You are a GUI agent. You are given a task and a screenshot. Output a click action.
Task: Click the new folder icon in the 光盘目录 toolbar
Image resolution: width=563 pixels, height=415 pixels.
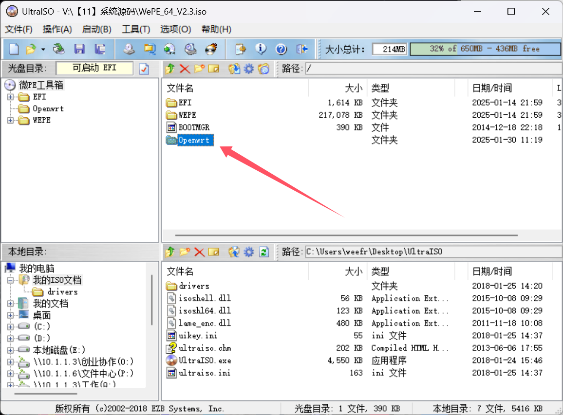pos(199,69)
